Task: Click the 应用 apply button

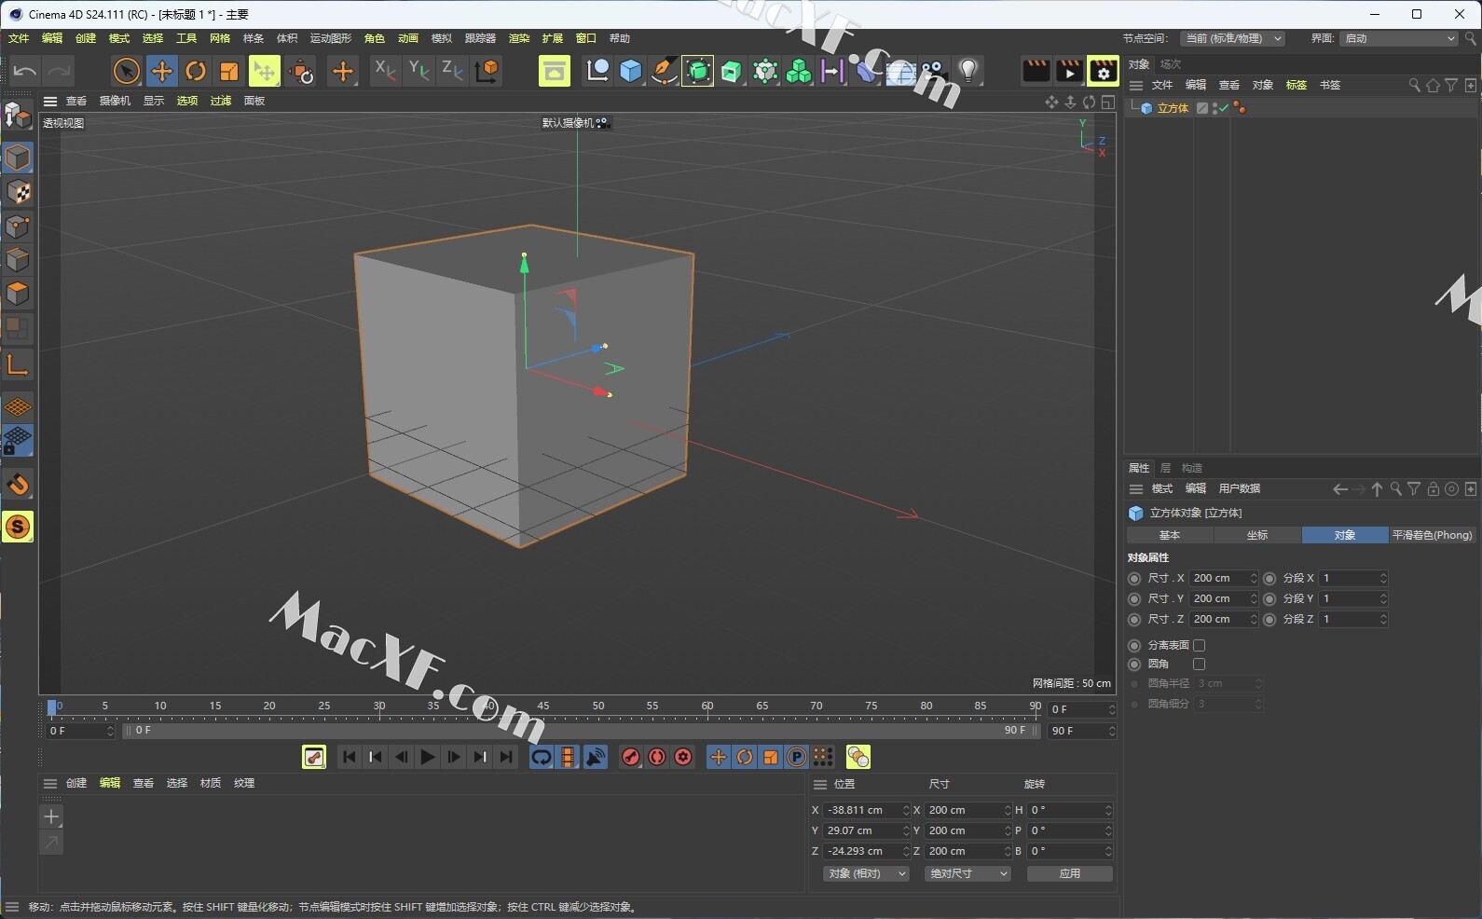Action: pyautogui.click(x=1070, y=873)
